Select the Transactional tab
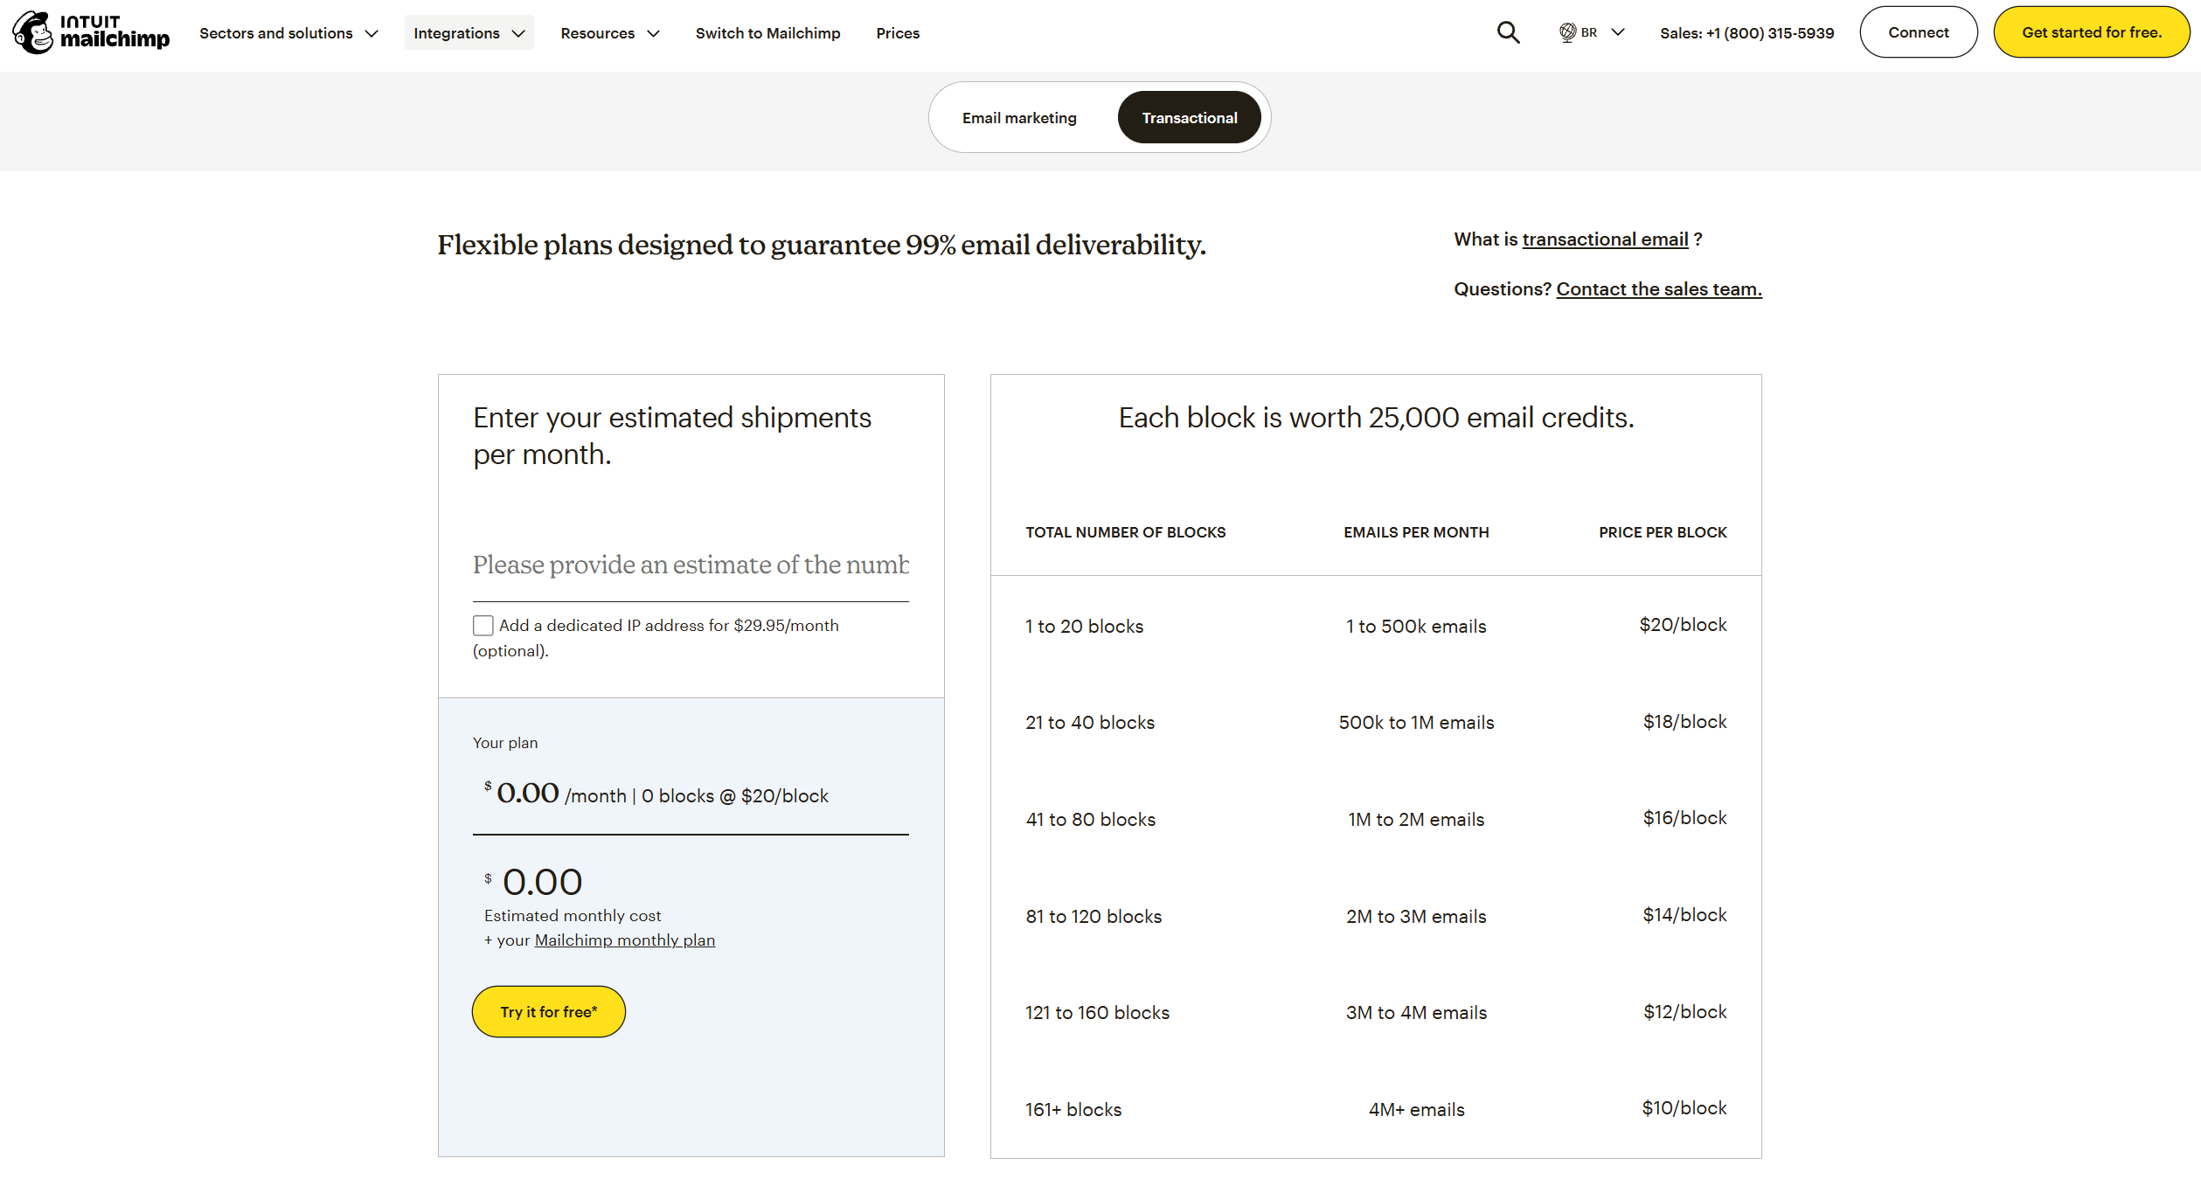The width and height of the screenshot is (2201, 1179). (1189, 117)
